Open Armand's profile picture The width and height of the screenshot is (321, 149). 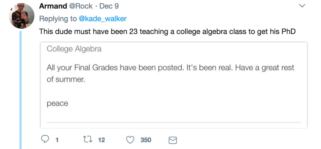click(x=22, y=16)
